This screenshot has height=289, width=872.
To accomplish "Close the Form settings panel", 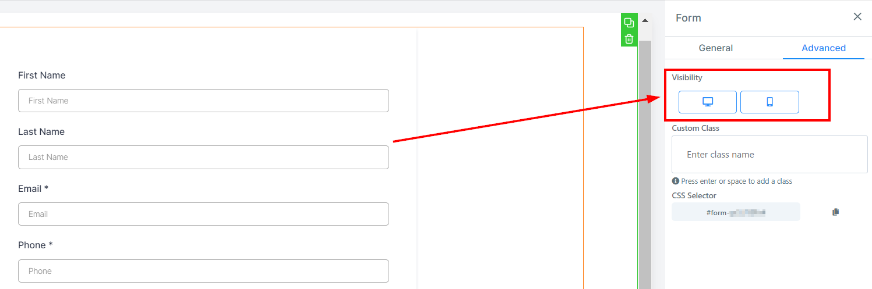I will (x=857, y=17).
